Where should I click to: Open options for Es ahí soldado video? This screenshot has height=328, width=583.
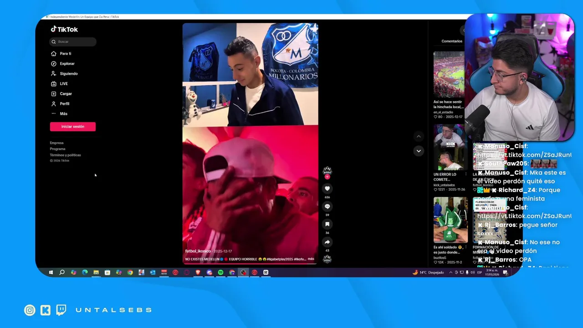pos(465,247)
